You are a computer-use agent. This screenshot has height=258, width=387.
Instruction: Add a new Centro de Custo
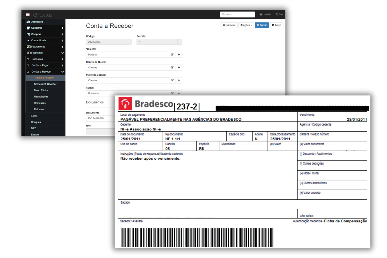point(179,68)
